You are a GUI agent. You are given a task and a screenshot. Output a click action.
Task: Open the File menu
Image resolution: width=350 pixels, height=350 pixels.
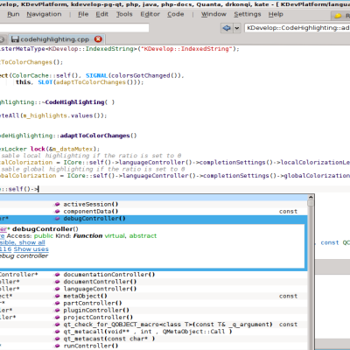[83, 14]
